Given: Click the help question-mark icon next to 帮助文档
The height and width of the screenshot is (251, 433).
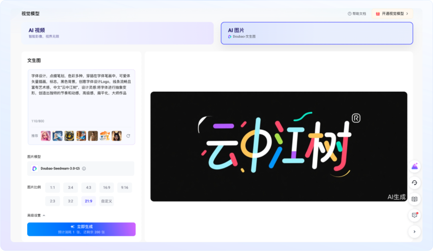Looking at the screenshot, I should click(349, 13).
